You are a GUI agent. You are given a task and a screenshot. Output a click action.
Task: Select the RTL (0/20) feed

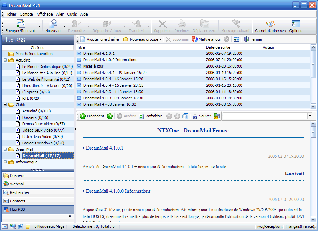pyautogui.click(x=31, y=98)
